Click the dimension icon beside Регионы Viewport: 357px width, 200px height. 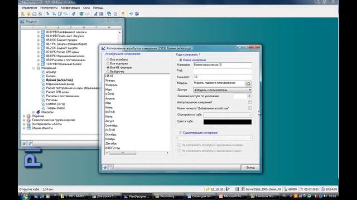43,100
